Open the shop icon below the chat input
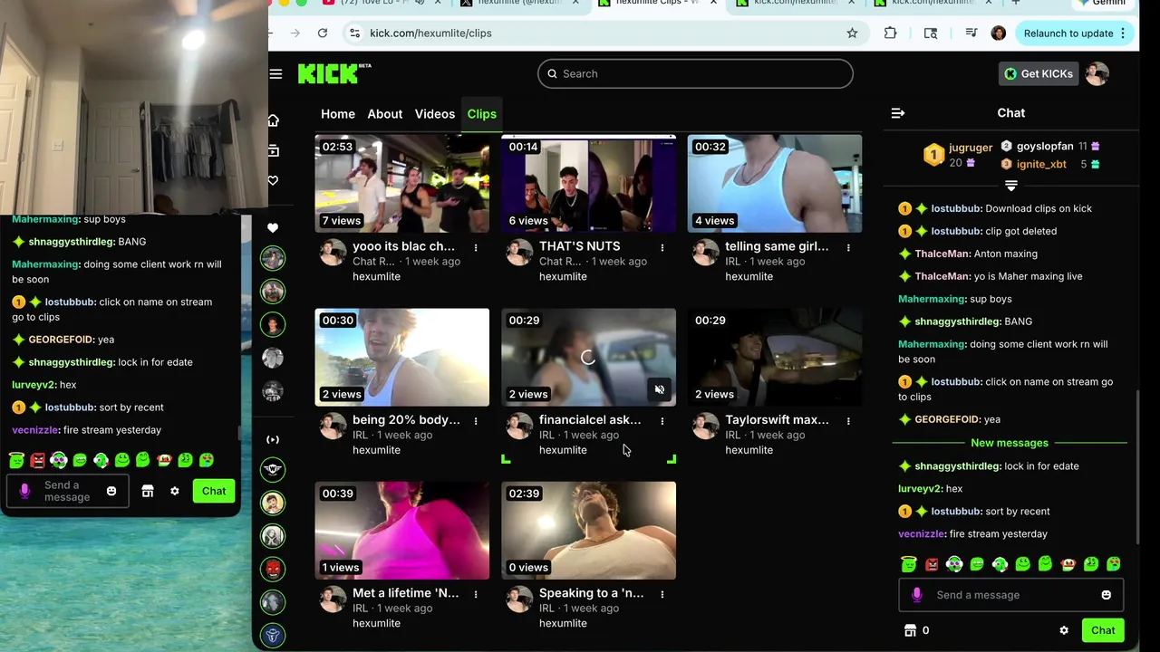This screenshot has height=652, width=1160. pos(911,630)
